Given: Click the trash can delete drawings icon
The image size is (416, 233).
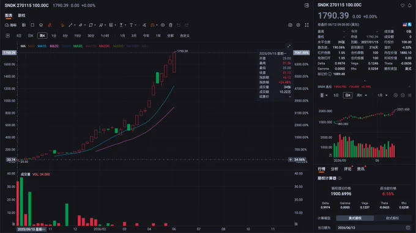Looking at the screenshot, I should 171,25.
